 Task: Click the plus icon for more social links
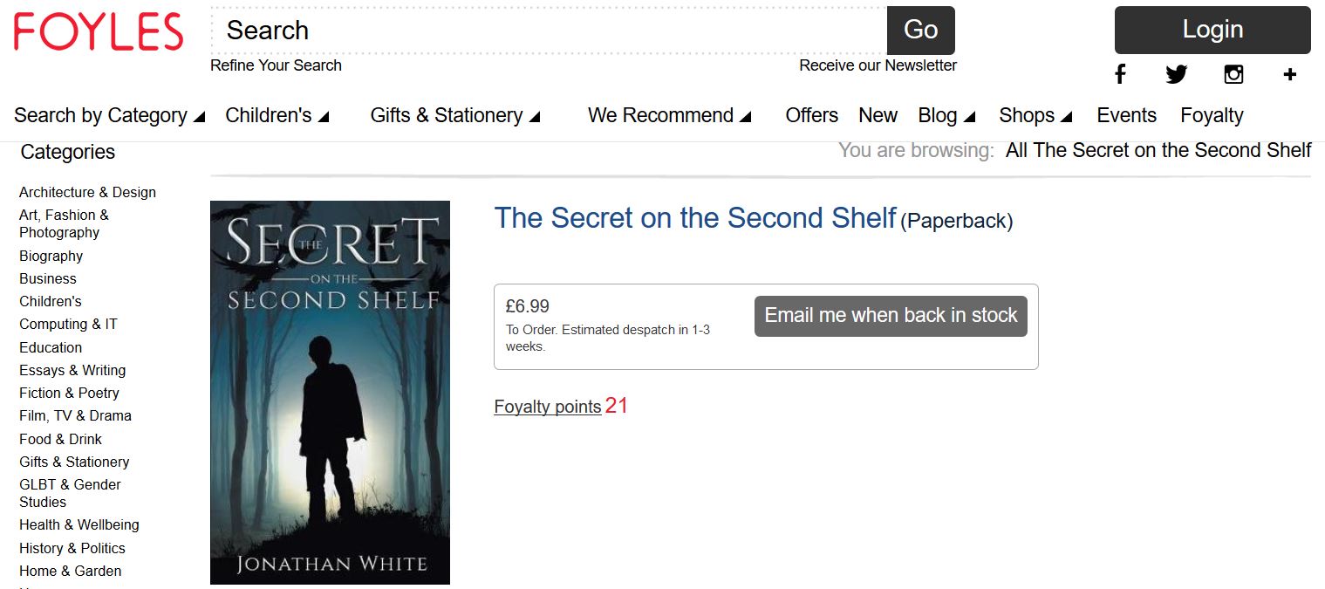pos(1290,74)
